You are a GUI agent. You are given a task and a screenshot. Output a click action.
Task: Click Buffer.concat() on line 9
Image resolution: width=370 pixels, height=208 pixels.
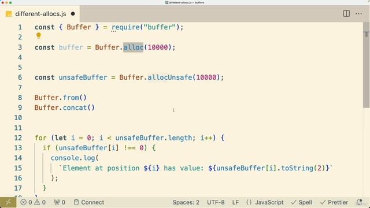click(x=65, y=108)
